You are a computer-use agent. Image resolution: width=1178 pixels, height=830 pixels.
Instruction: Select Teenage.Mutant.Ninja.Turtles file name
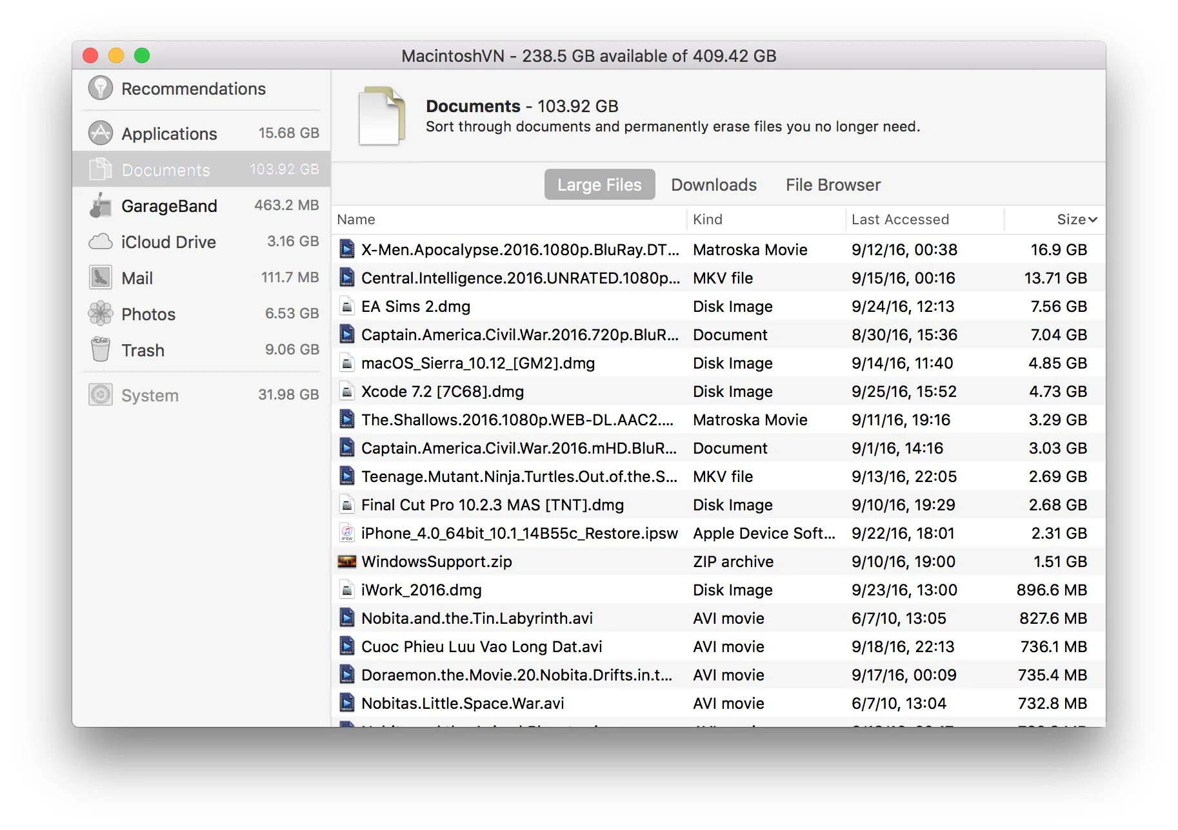519,476
